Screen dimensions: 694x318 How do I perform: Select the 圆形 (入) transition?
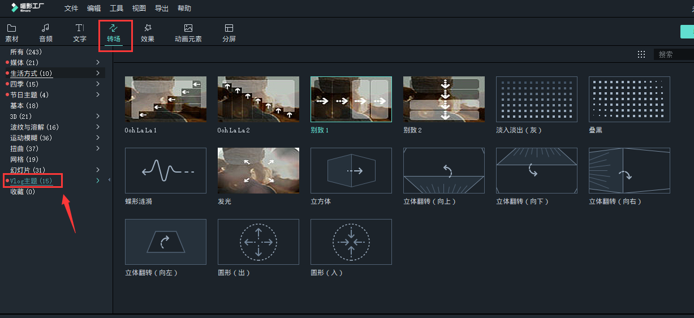pos(351,242)
